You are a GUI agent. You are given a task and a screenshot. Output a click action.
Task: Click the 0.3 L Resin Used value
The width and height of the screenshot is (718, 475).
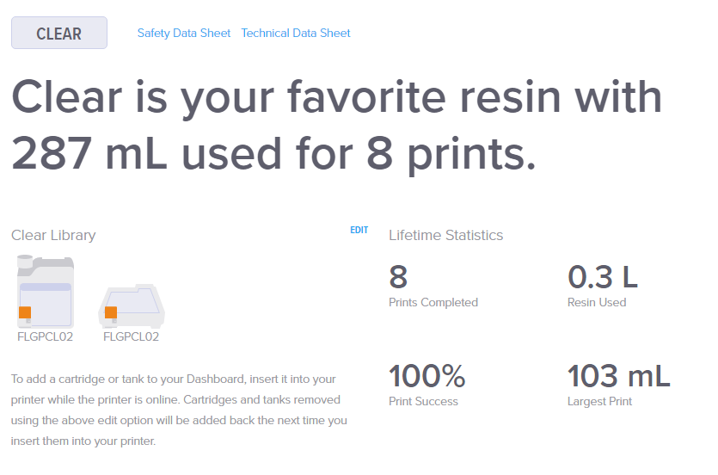(603, 277)
